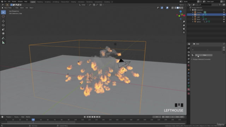Open the Material properties tab

tap(189, 89)
